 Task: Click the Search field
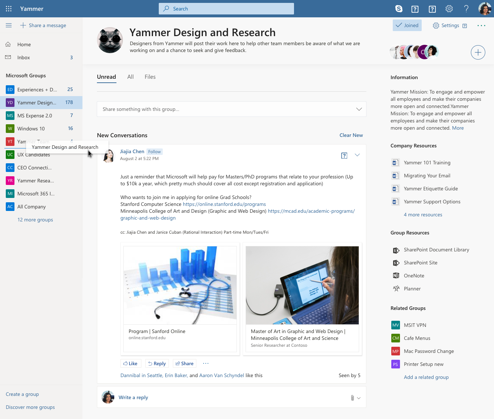226,9
